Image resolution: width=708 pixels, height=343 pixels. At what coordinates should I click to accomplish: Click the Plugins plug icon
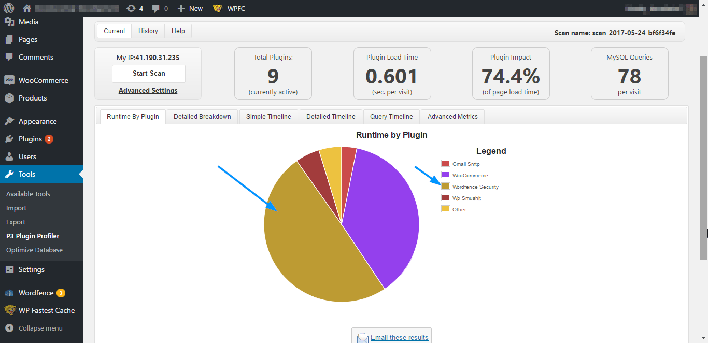(x=9, y=139)
